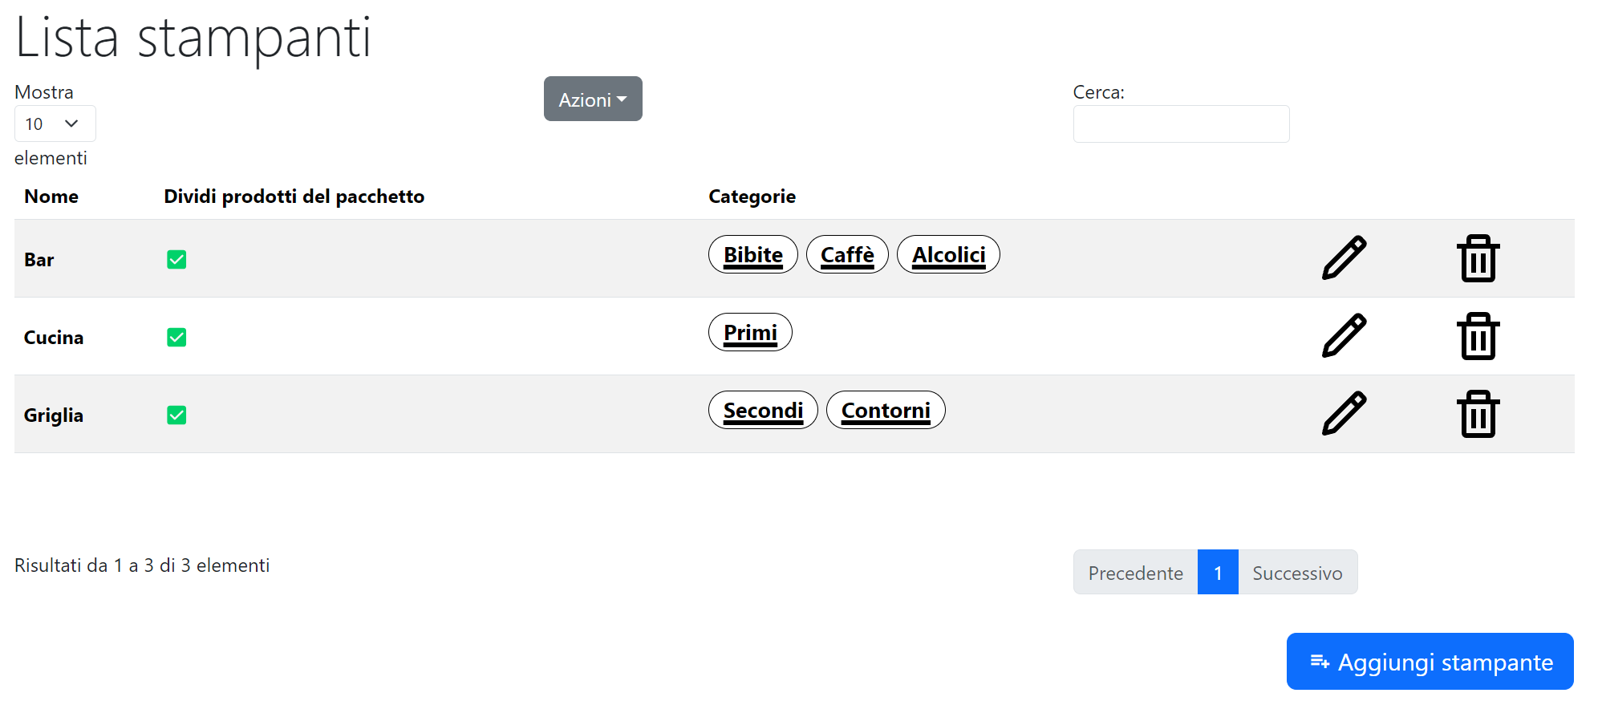
Task: Click the Successivo page button
Action: click(1296, 573)
